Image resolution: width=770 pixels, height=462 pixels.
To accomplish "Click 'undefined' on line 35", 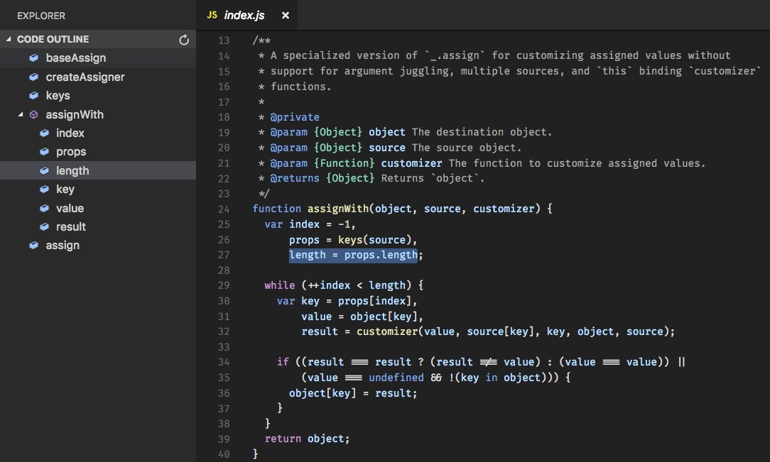I will (x=396, y=378).
